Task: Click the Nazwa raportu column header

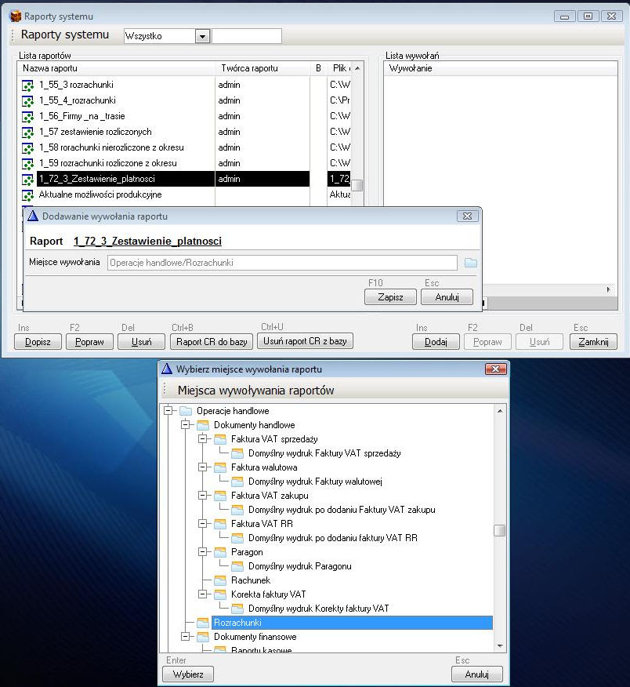Action: [x=116, y=68]
